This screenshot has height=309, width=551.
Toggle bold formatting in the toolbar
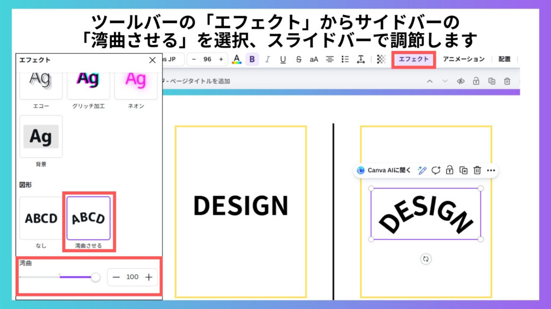(252, 60)
